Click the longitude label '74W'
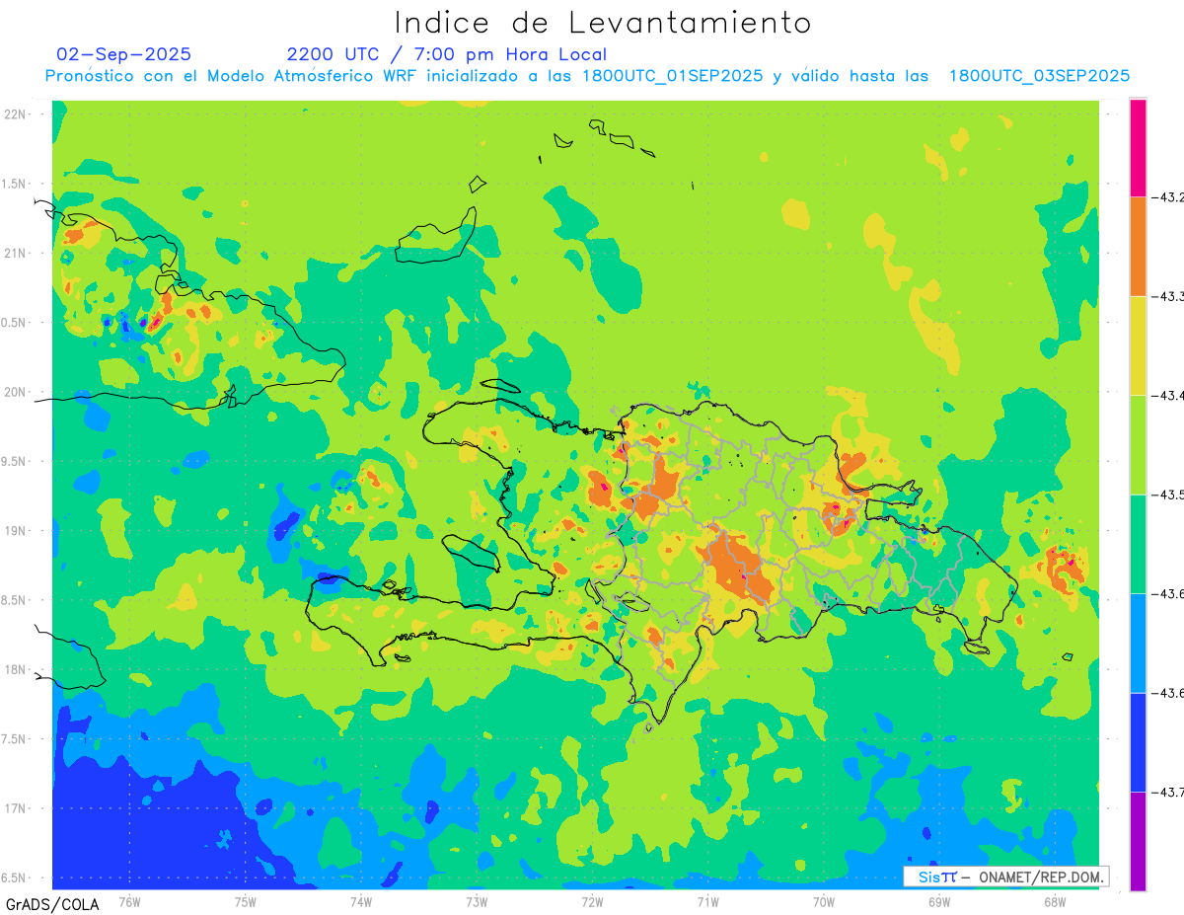1184x915 pixels. [x=360, y=900]
